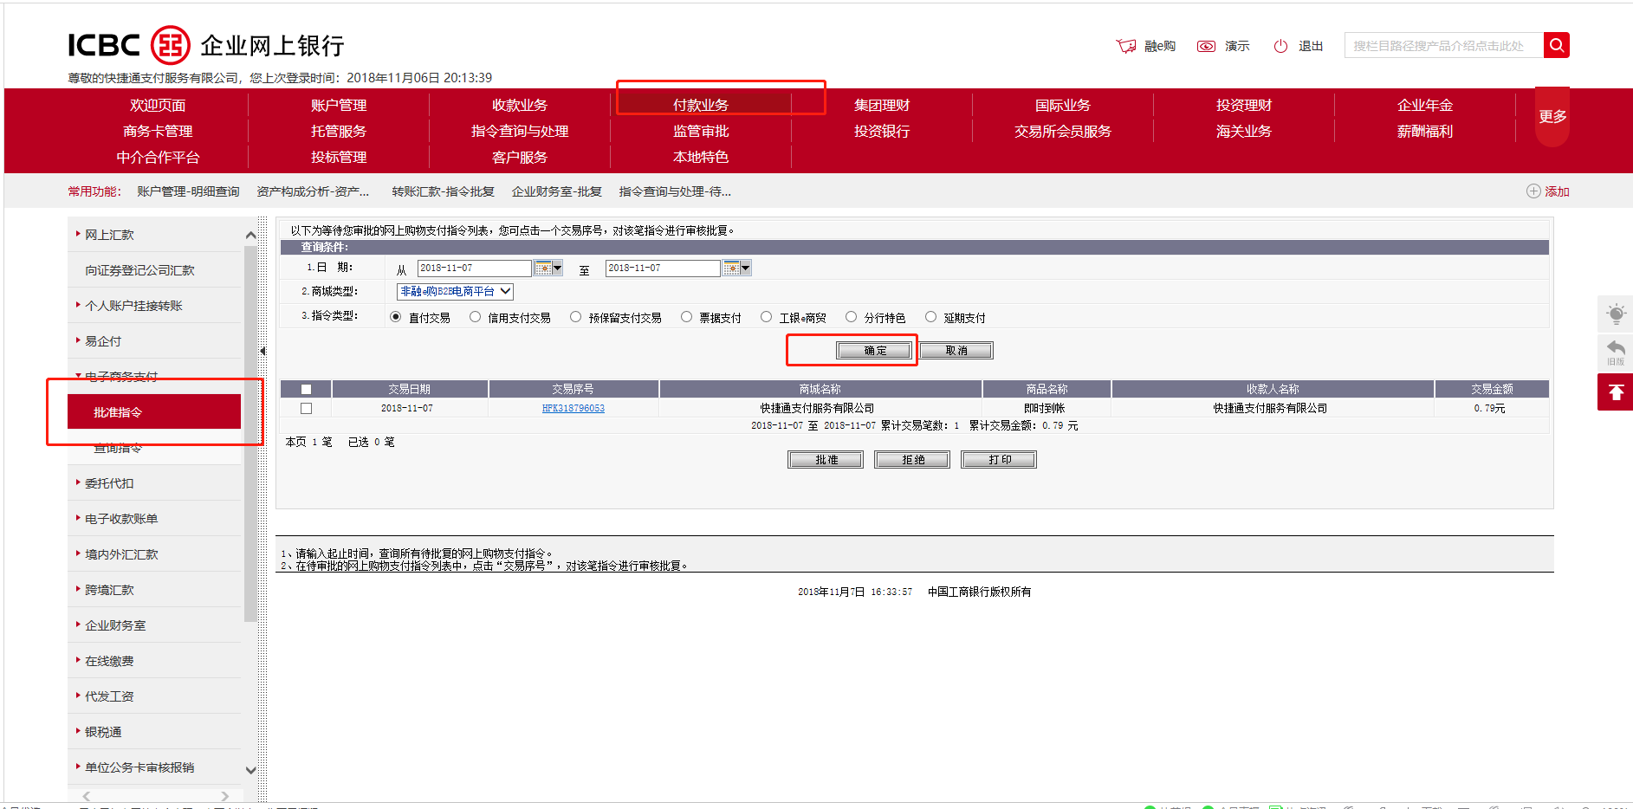
Task: Open 企业财务室-批复 shortcut
Action: (x=556, y=191)
